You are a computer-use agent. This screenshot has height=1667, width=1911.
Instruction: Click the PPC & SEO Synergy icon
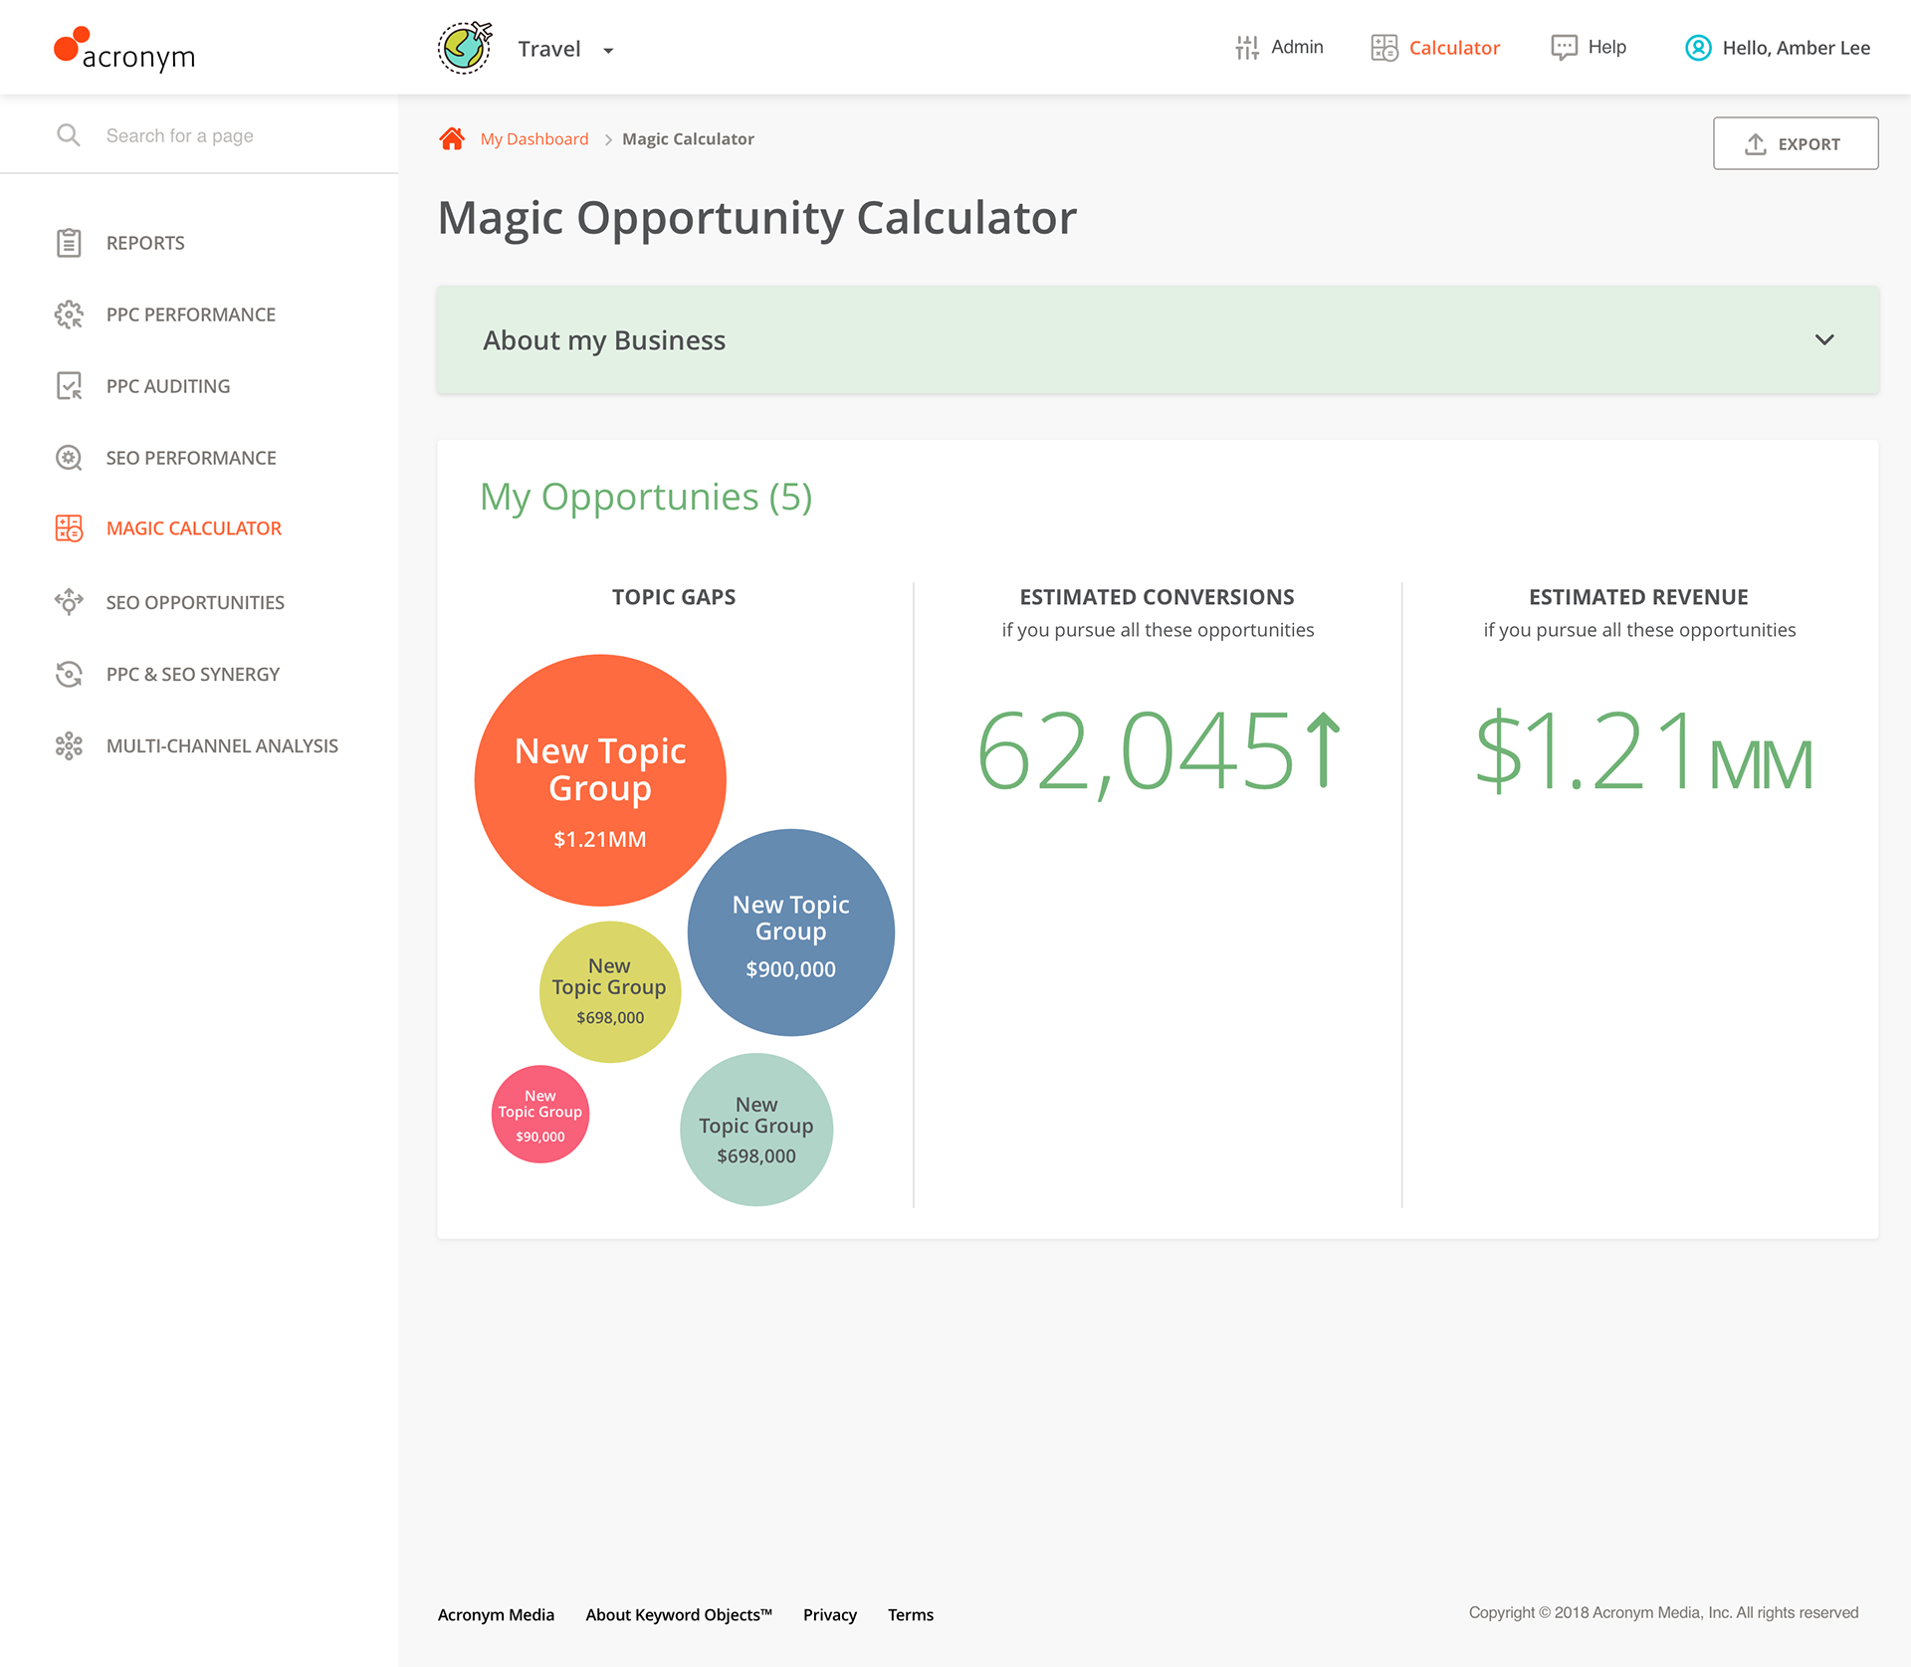coord(69,674)
